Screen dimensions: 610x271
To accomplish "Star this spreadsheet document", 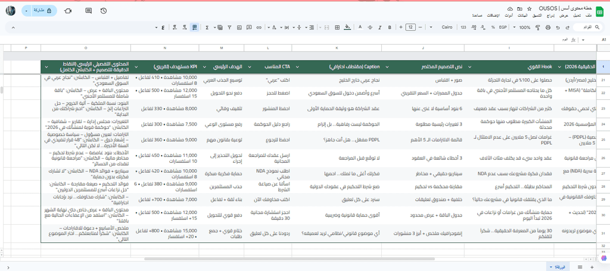I will (530, 8).
